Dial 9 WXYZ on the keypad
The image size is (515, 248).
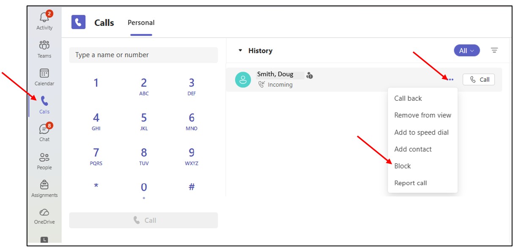192,156
